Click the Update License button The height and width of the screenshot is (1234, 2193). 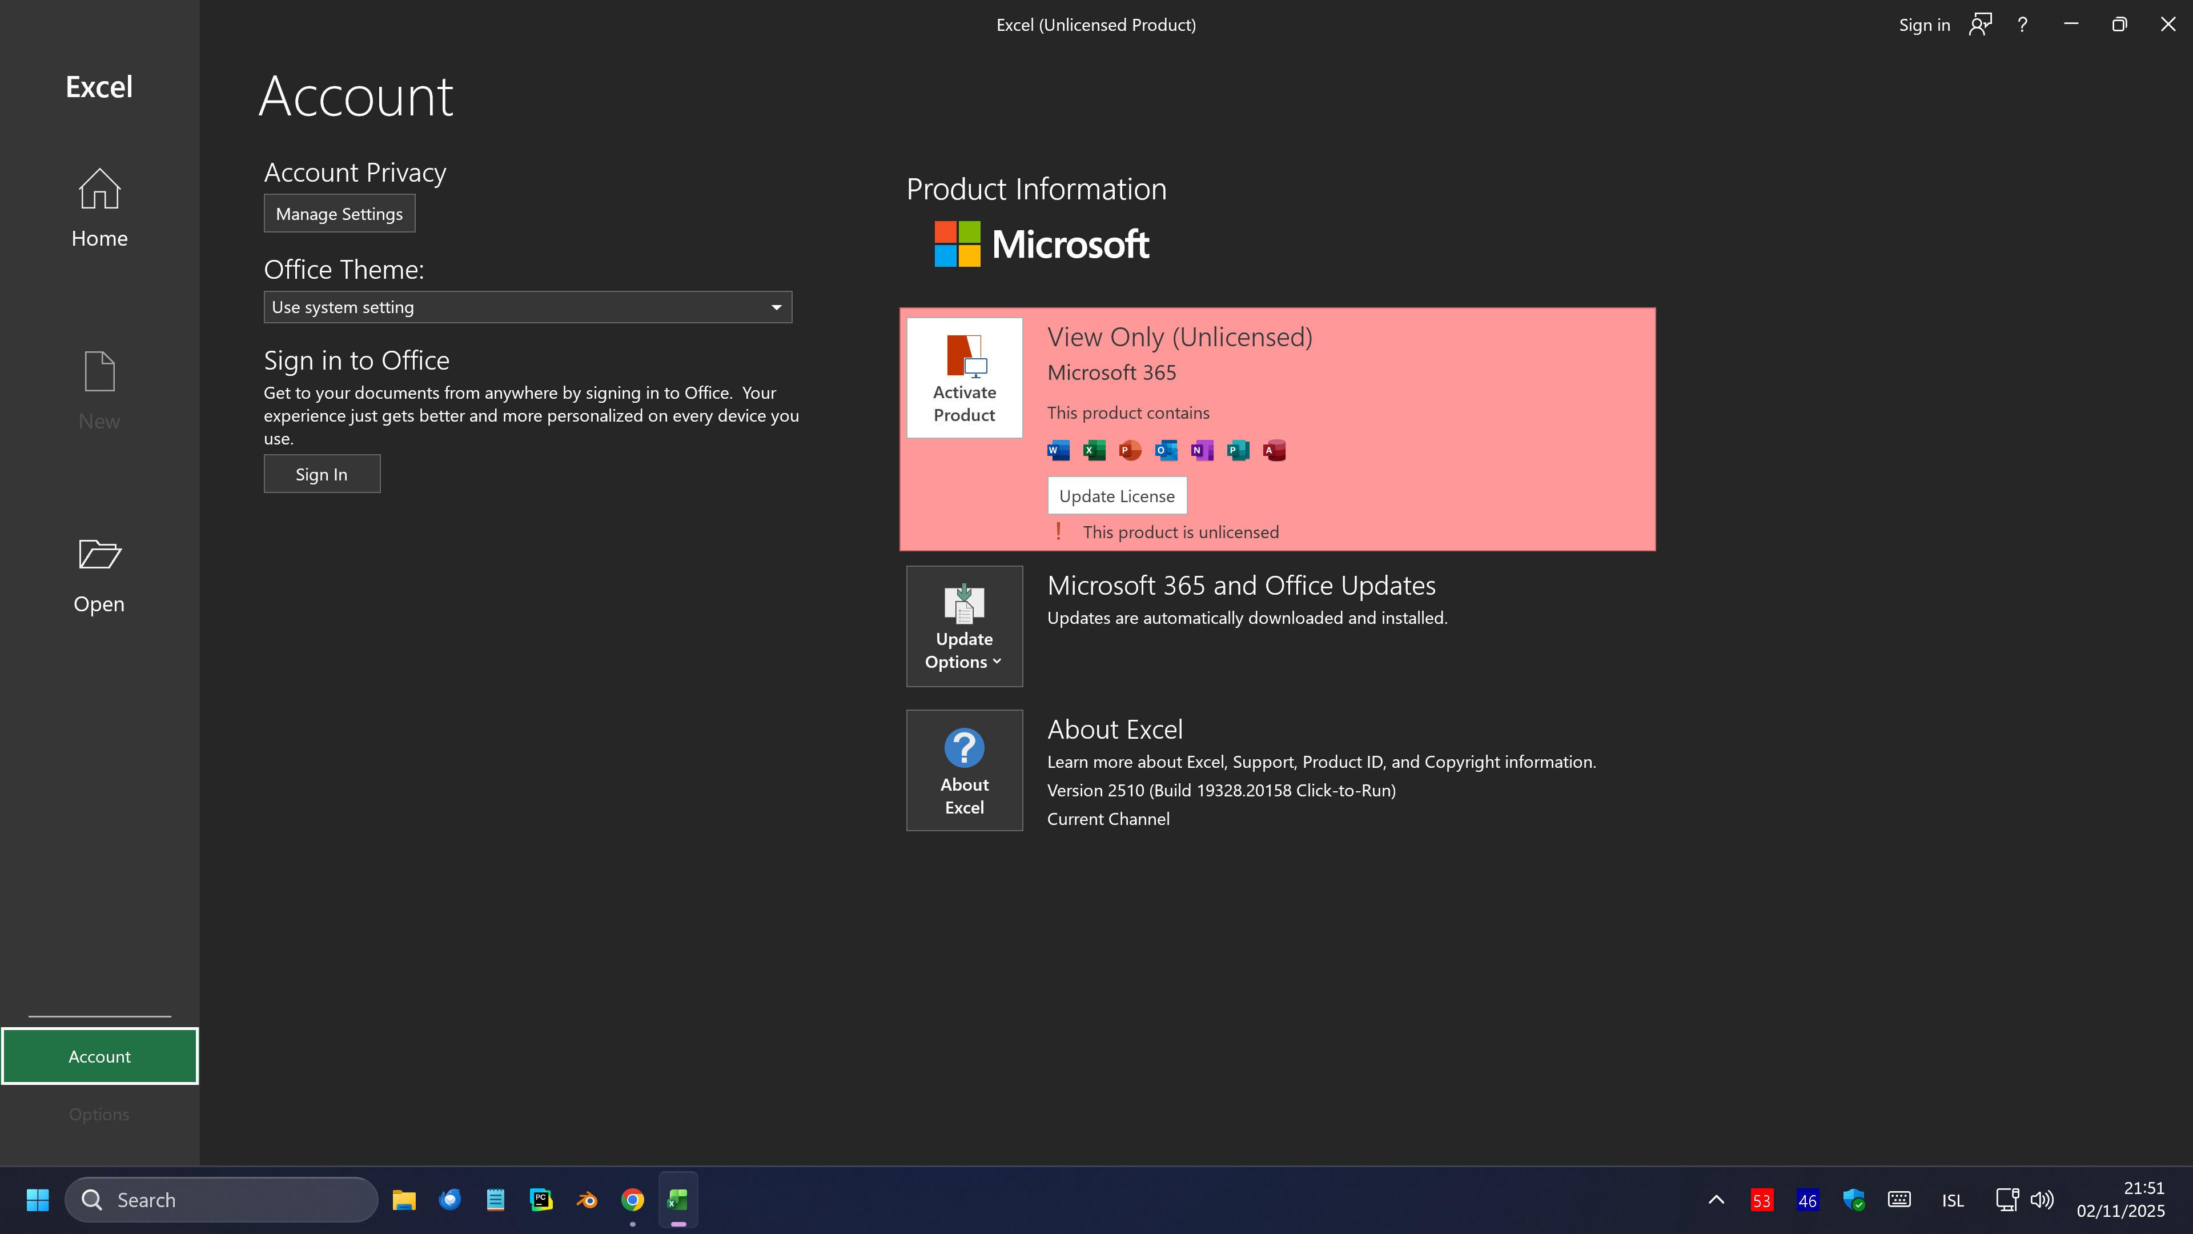pos(1117,496)
